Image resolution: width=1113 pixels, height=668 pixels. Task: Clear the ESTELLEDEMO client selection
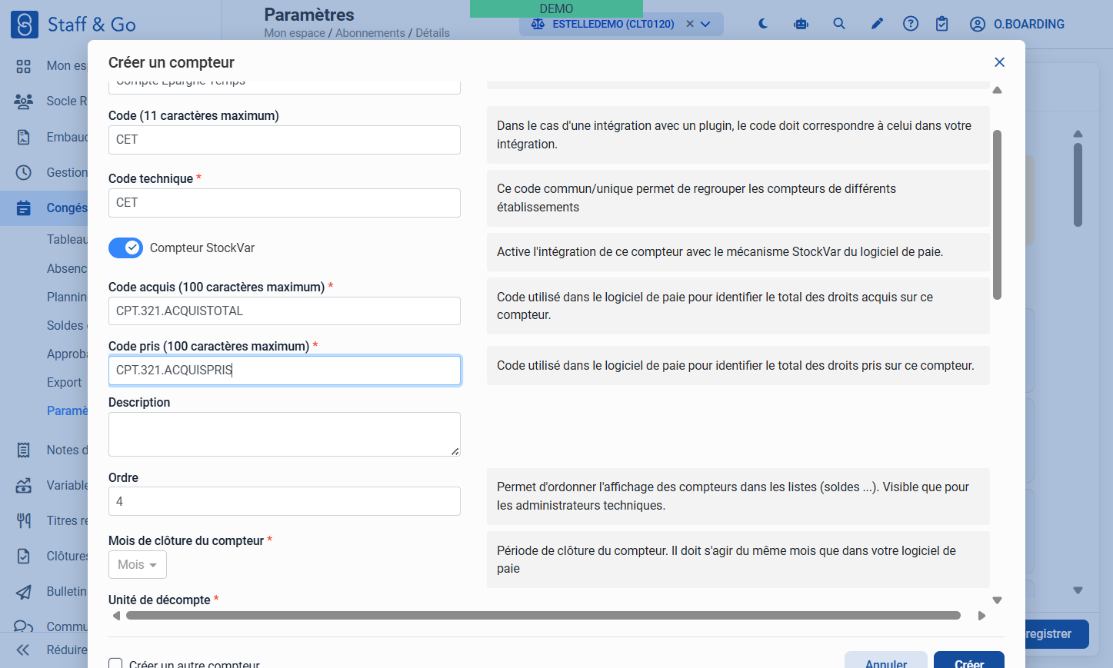tap(690, 24)
